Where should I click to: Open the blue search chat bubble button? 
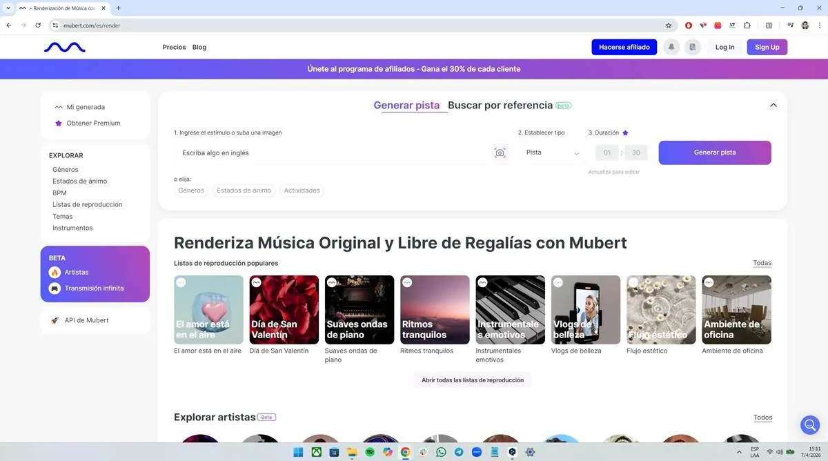(809, 424)
